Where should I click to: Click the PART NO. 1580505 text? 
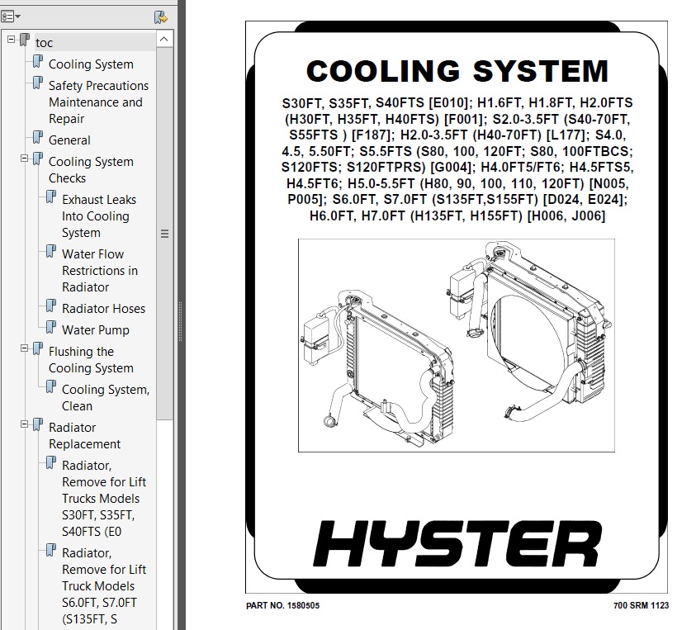pos(282,605)
